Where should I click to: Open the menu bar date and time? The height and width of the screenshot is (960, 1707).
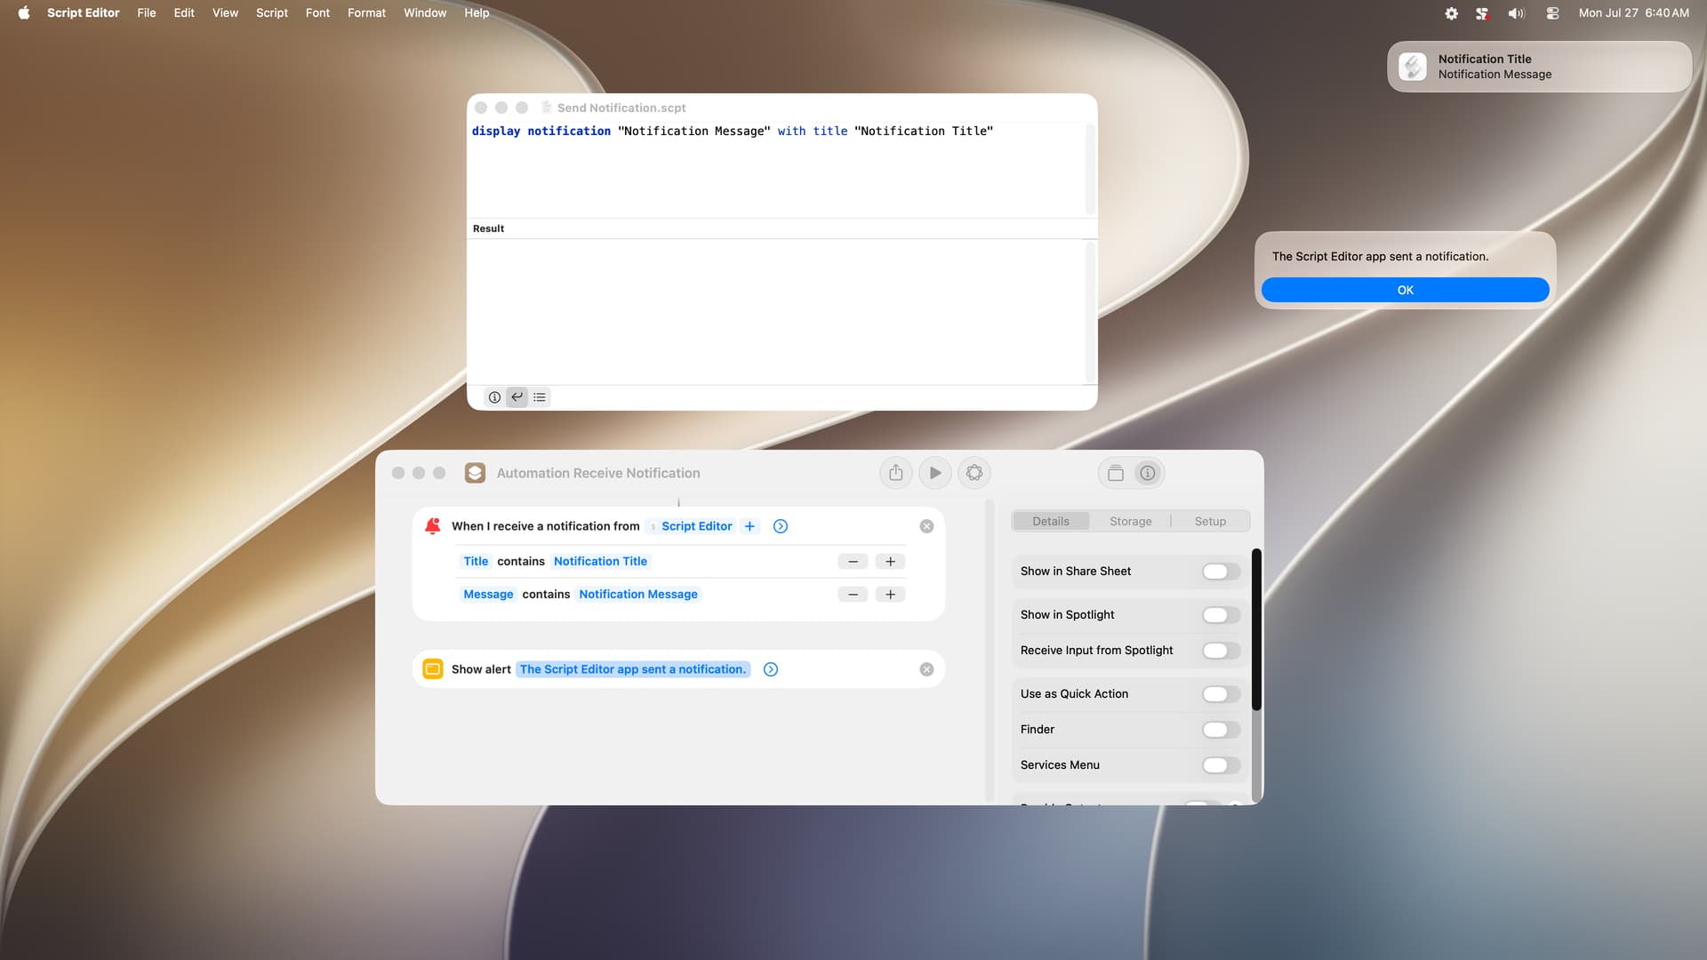coord(1633,12)
